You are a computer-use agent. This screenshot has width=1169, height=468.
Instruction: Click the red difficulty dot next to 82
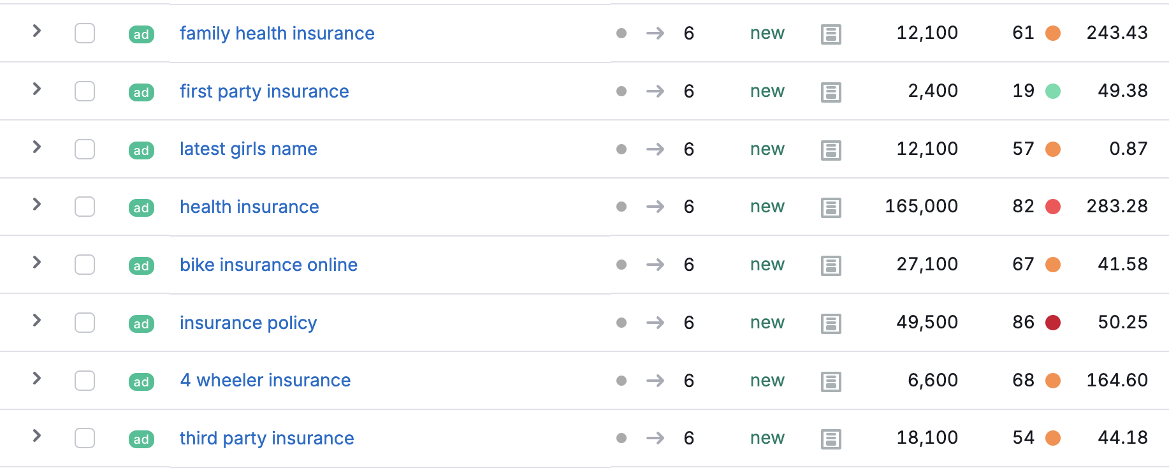pos(1053,207)
